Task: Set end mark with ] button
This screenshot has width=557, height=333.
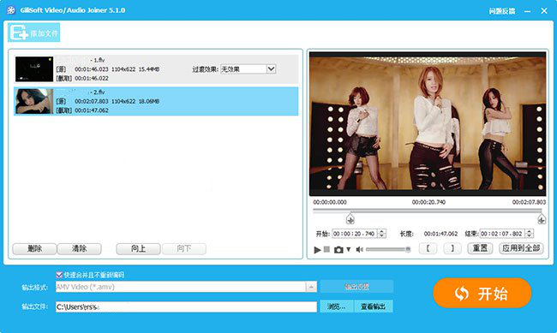Action: pos(452,248)
